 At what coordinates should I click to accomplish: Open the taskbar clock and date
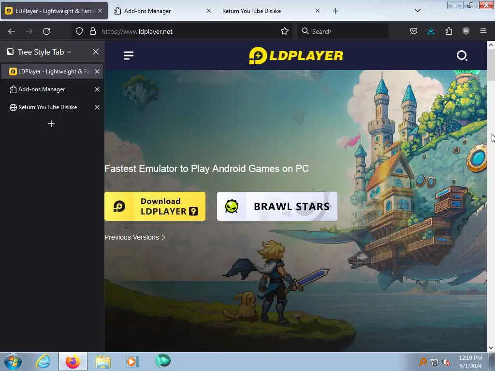point(470,362)
